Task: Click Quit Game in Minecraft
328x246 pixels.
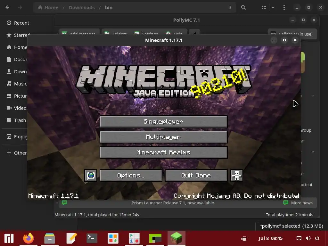Action: pos(196,175)
